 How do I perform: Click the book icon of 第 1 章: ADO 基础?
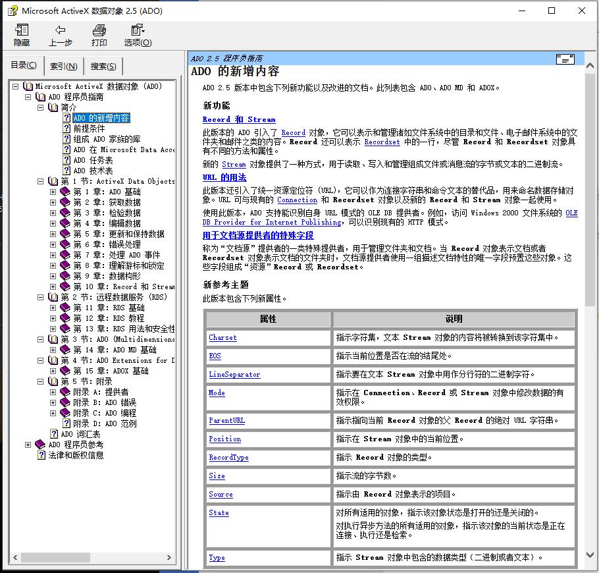click(65, 192)
